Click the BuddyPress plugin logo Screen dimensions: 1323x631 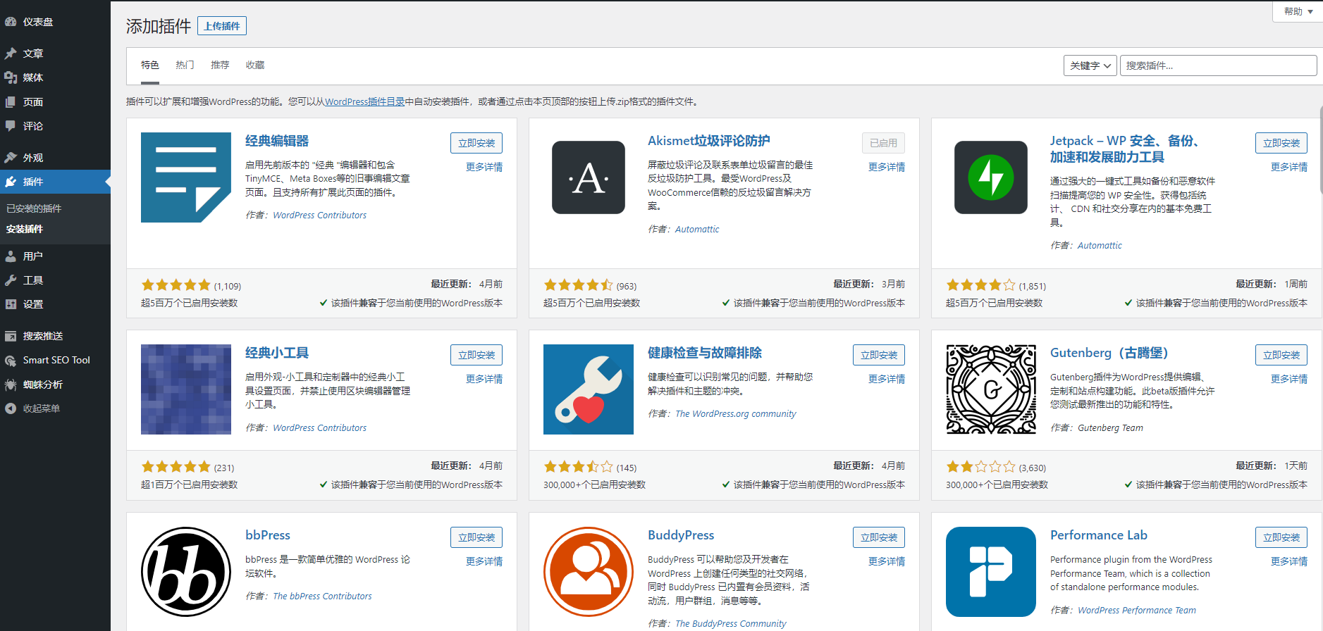[588, 572]
